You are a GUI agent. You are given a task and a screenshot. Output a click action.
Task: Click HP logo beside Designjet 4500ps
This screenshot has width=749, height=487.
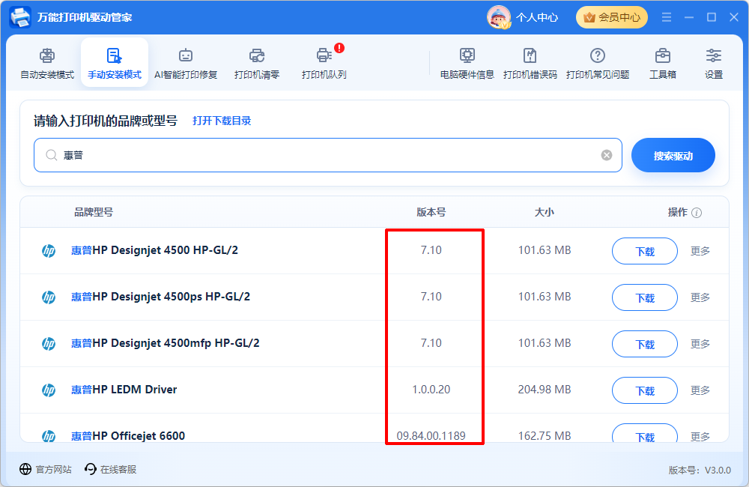point(49,297)
